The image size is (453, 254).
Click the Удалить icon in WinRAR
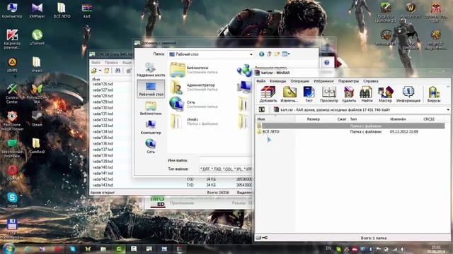[x=349, y=94]
